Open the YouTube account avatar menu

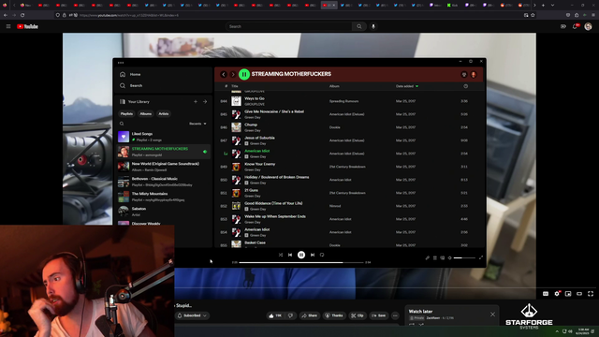click(589, 26)
